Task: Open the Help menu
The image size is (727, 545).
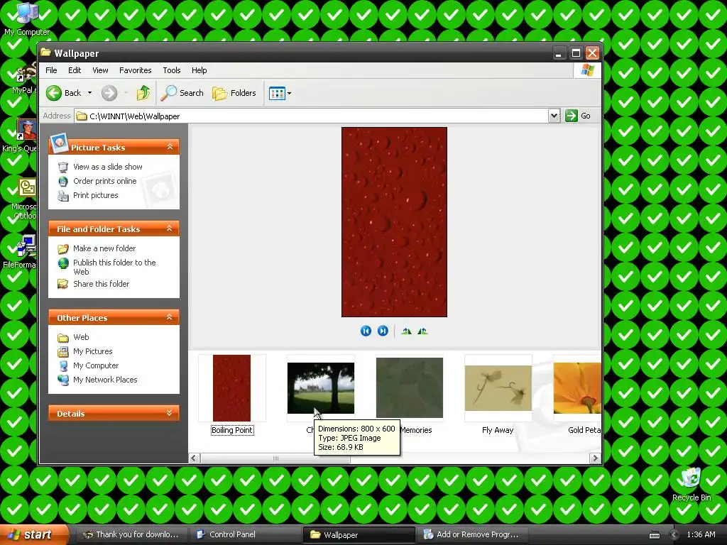Action: [x=199, y=70]
